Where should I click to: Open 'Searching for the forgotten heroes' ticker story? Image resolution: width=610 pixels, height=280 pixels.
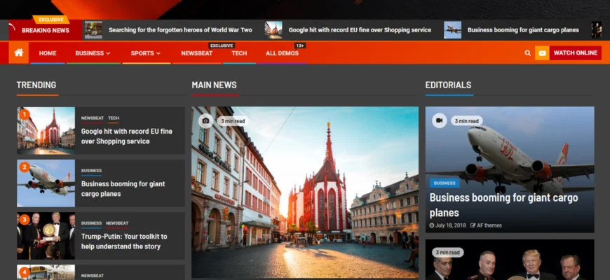click(179, 30)
